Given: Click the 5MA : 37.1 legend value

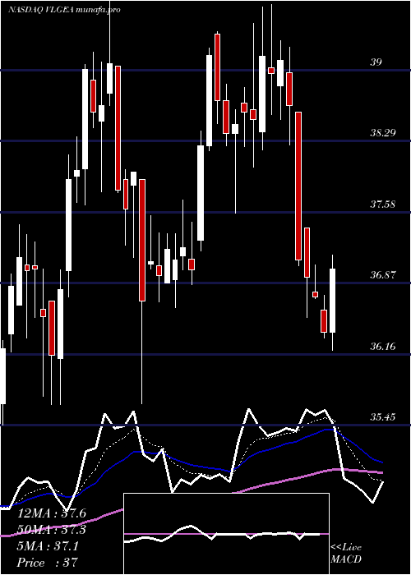Looking at the screenshot, I should 48,546.
